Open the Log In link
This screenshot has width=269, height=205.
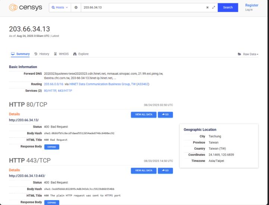pos(249,10)
